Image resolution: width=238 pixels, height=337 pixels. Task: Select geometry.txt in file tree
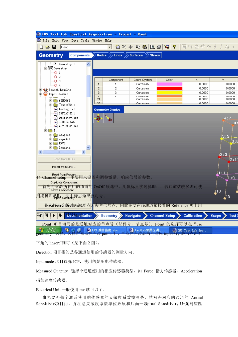(x=68, y=118)
